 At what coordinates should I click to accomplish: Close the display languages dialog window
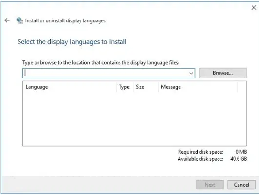[x=254, y=8]
